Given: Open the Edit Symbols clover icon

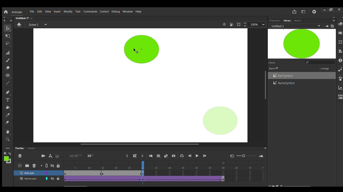Looking at the screenshot, I should [x=19, y=25].
